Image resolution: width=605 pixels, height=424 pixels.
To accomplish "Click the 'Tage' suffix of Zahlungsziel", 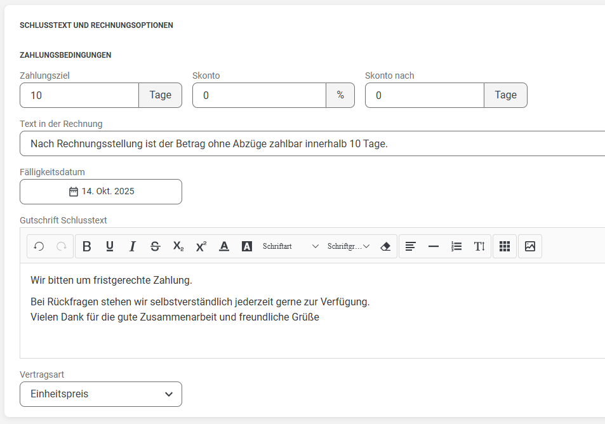I will 161,95.
